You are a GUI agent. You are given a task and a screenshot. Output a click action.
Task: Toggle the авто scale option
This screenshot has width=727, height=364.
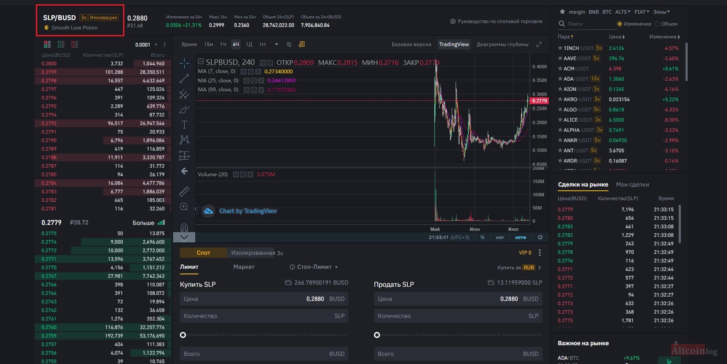tap(521, 237)
